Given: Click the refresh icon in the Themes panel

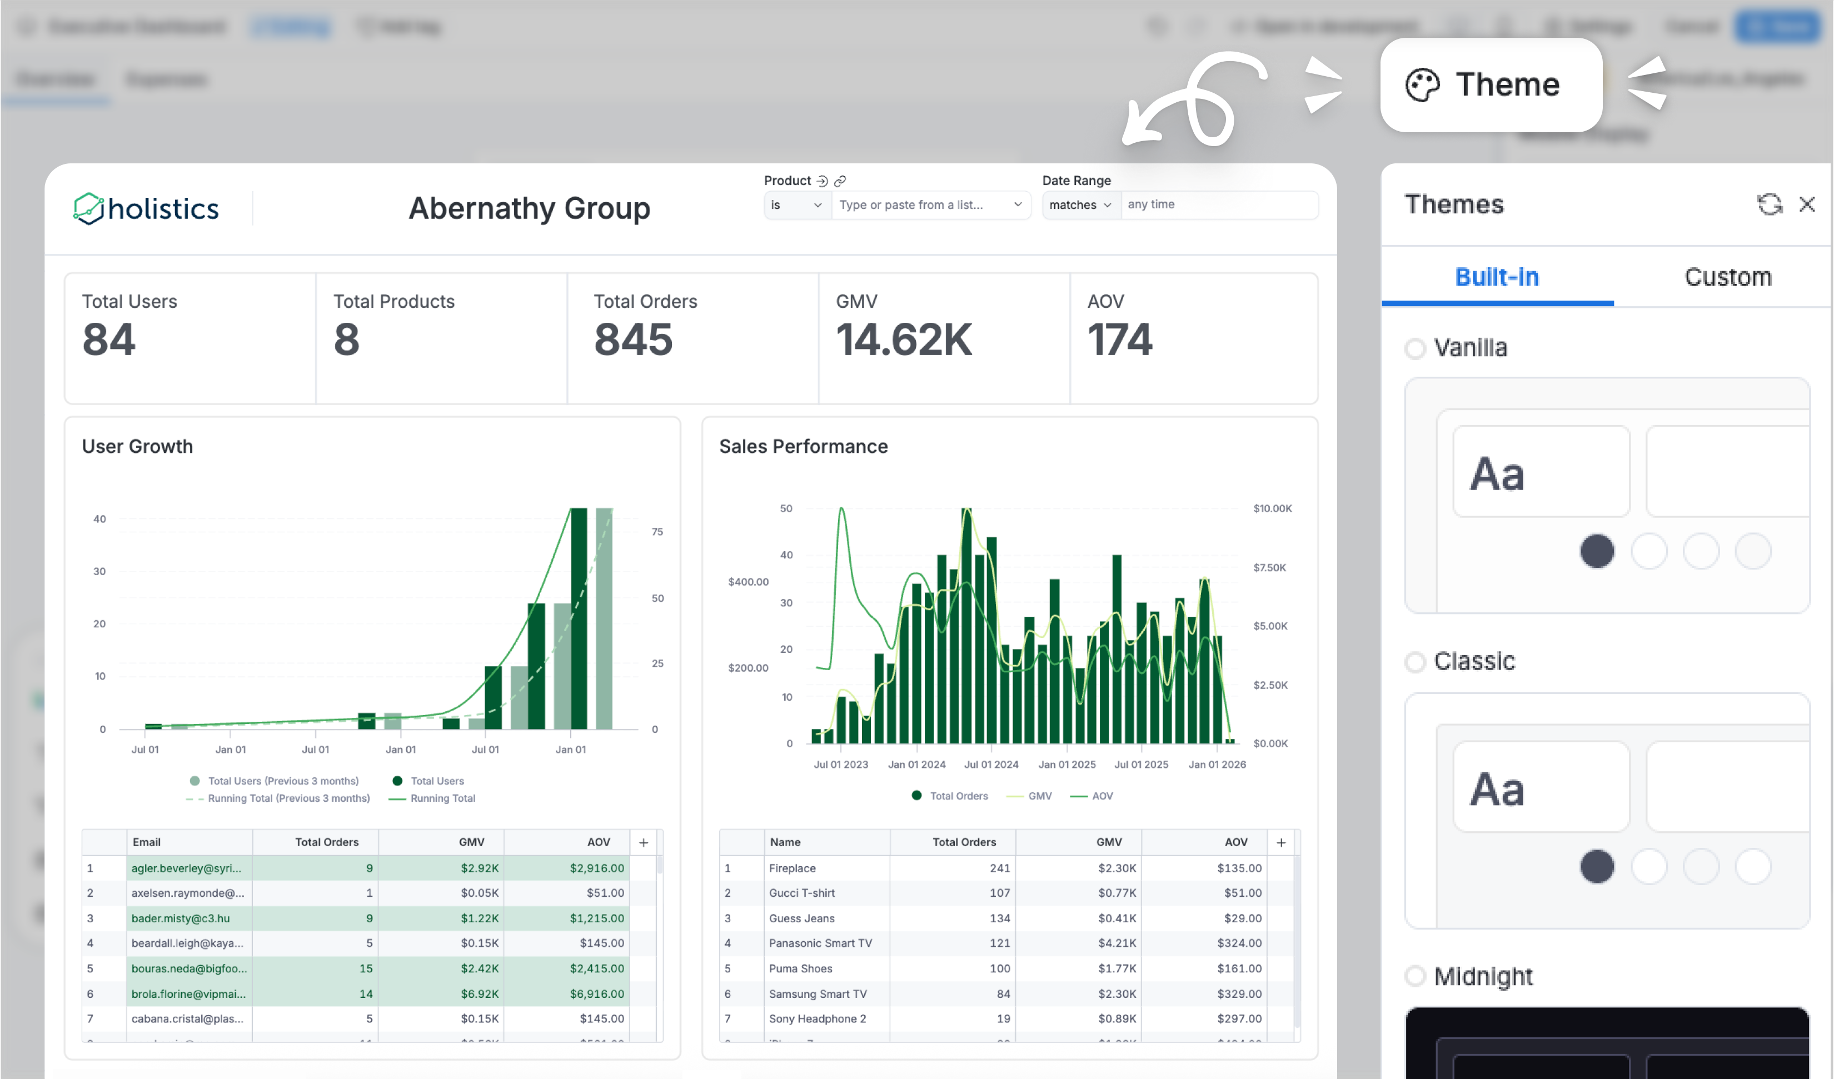Looking at the screenshot, I should [x=1769, y=204].
